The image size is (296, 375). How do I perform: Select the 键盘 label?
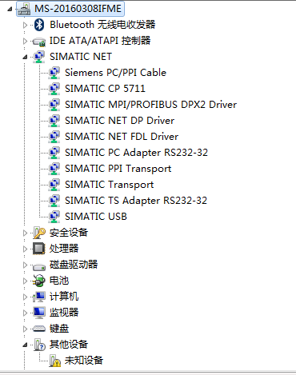click(x=59, y=329)
